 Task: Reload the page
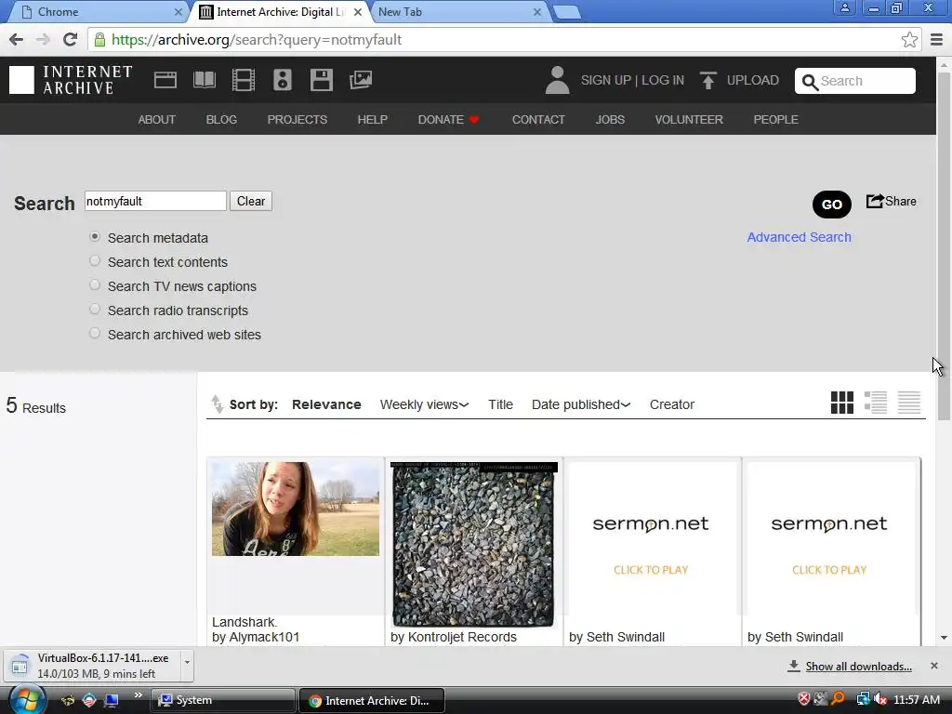(71, 40)
